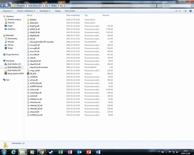This screenshot has height=155, width=194.
Task: Open Google Chrome from taskbar
Action: [42, 152]
